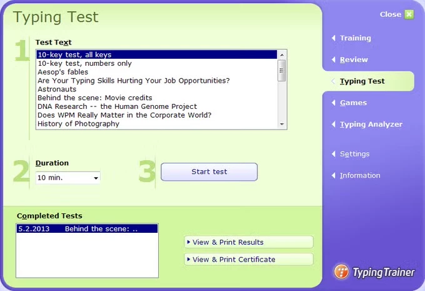
Task: Open the Information page
Action: click(x=359, y=176)
